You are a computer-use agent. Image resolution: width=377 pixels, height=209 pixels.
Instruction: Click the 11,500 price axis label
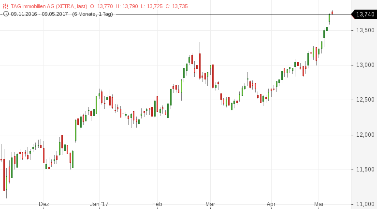click(365, 170)
